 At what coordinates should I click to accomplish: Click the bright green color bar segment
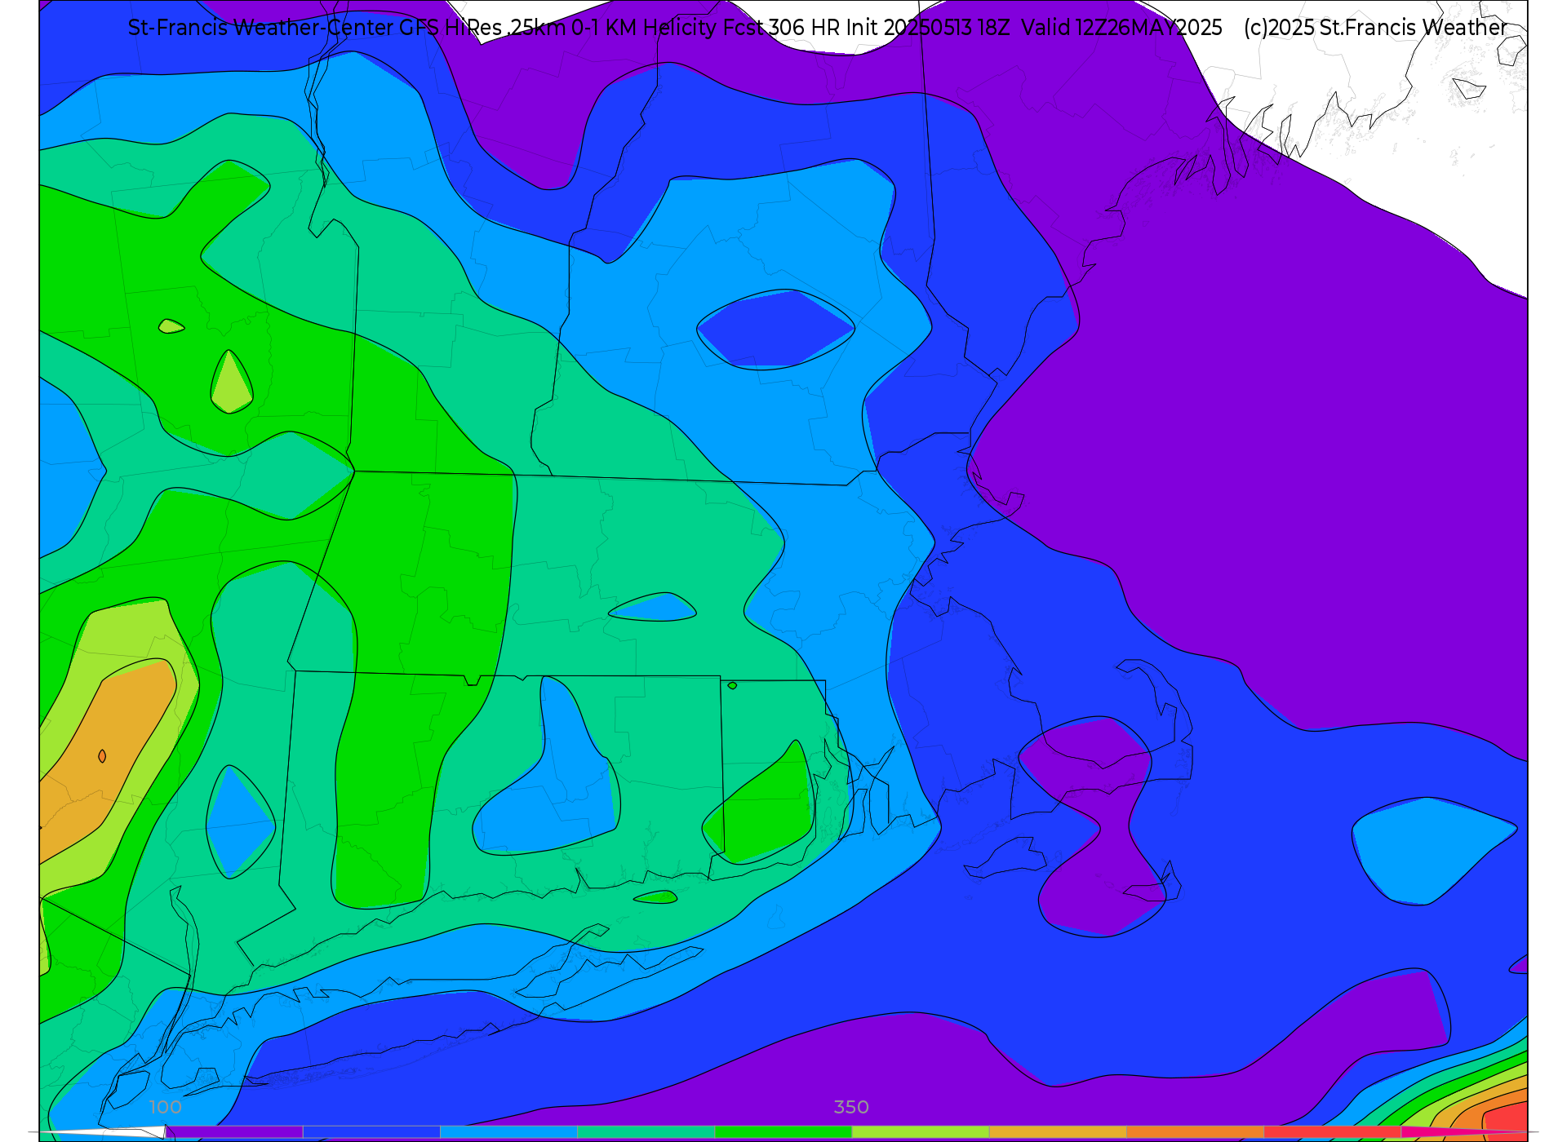coord(783,1132)
